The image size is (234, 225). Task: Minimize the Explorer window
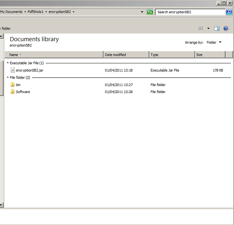click(x=219, y=3)
